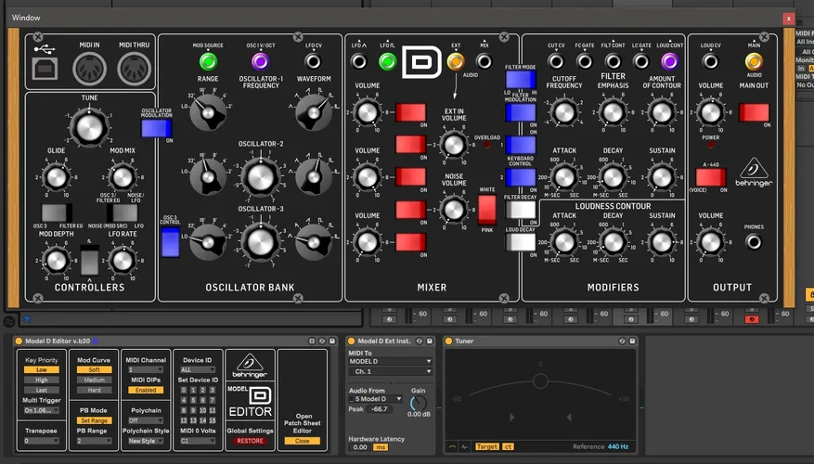Click the Close patch sheet editor button
This screenshot has height=464, width=814.
point(303,441)
